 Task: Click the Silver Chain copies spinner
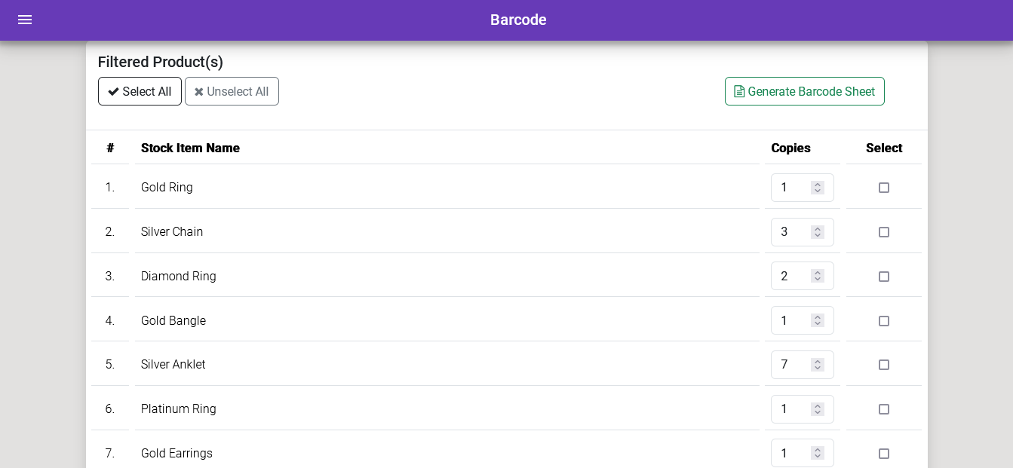click(x=818, y=232)
